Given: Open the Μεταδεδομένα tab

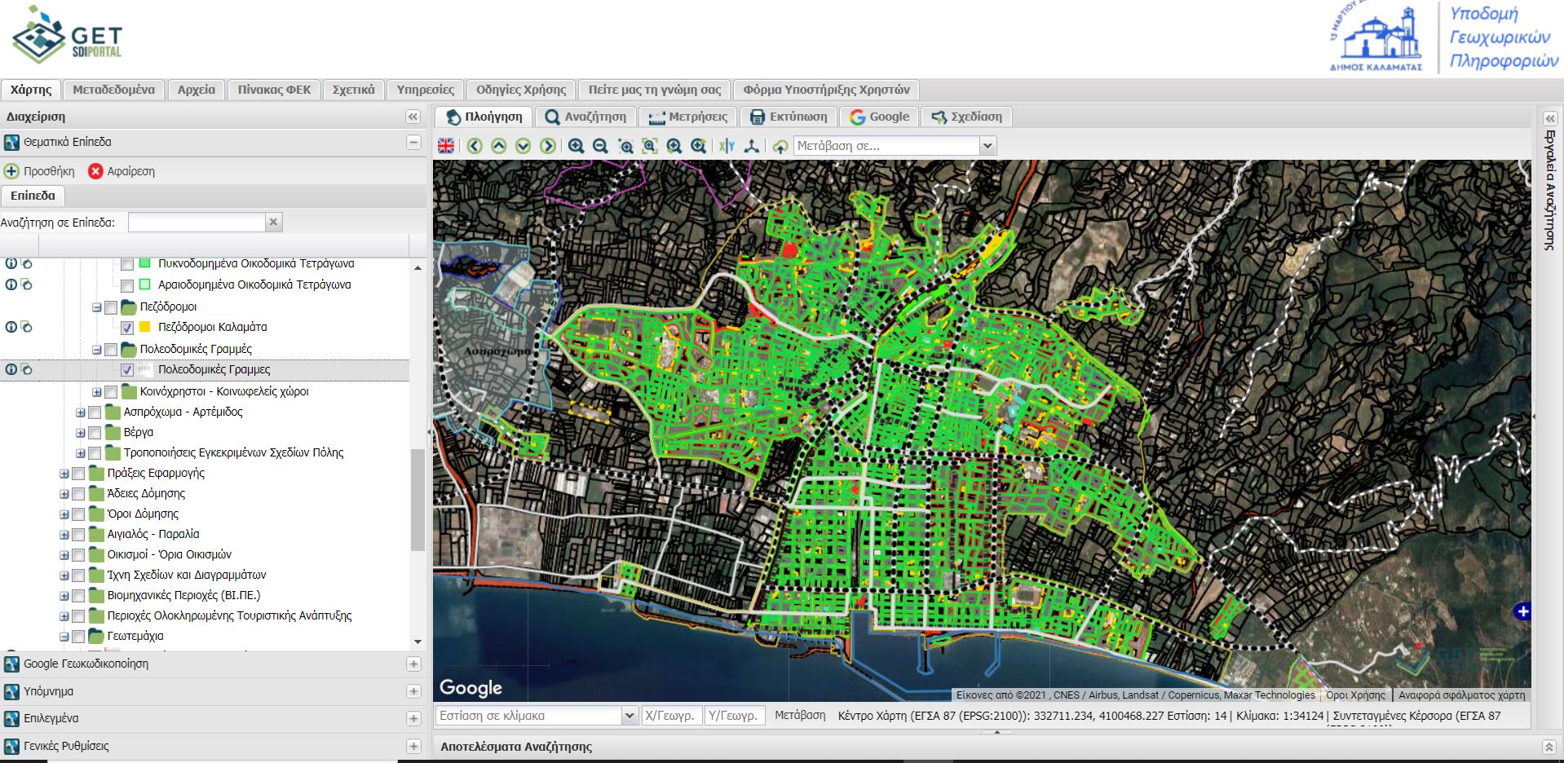Looking at the screenshot, I should pos(113,90).
